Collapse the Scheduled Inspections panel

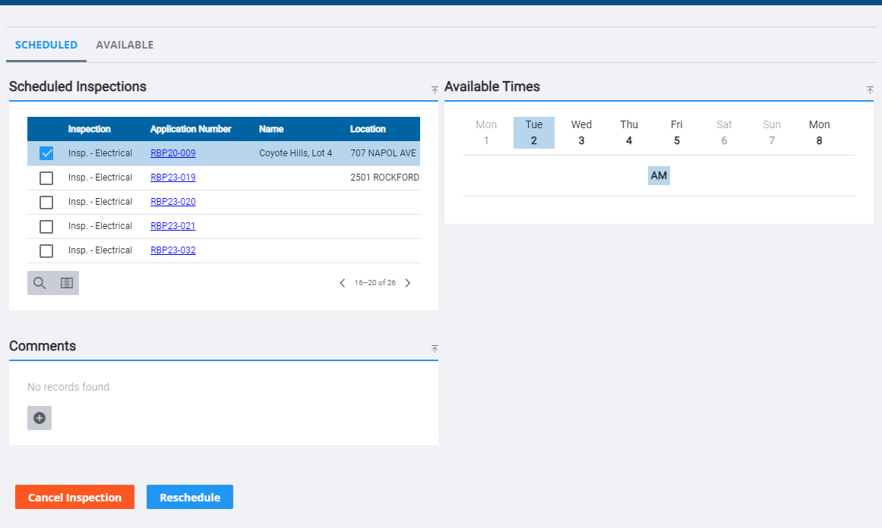click(434, 90)
